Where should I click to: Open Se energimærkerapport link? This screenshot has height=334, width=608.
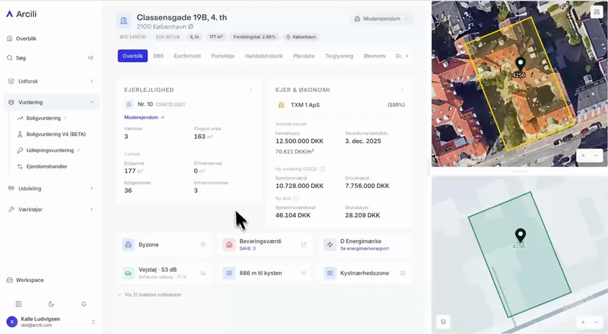[x=365, y=249]
